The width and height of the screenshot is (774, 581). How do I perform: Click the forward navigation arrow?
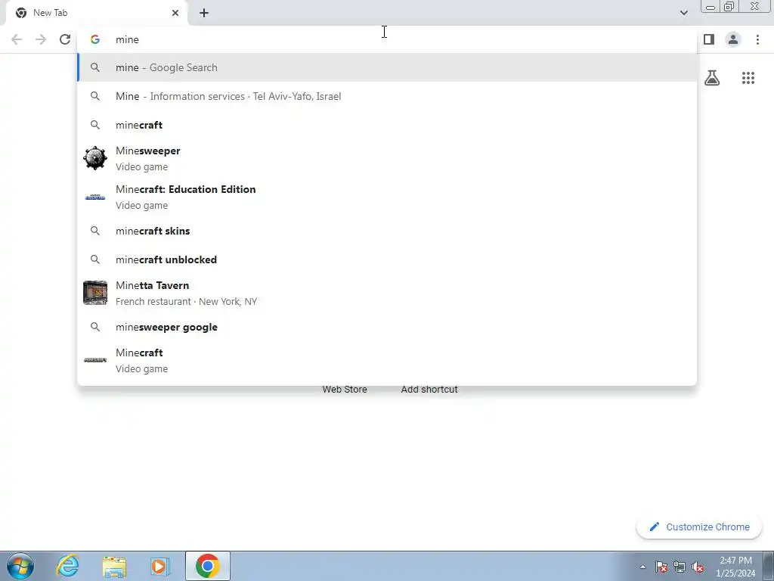(x=41, y=39)
